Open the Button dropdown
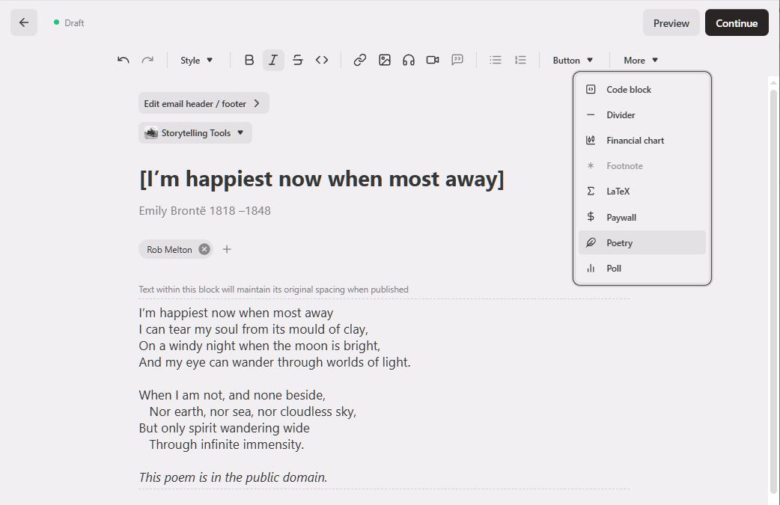Image resolution: width=780 pixels, height=505 pixels. [573, 60]
